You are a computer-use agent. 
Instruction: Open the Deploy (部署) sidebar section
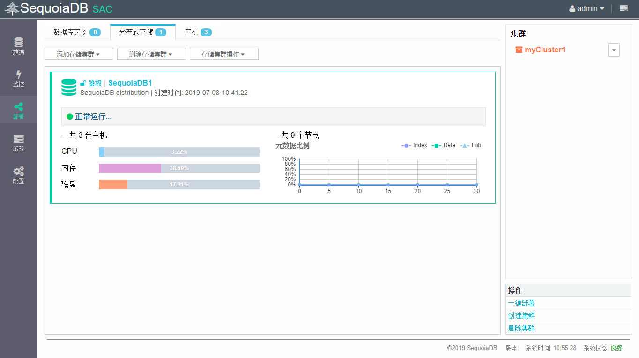coord(18,111)
